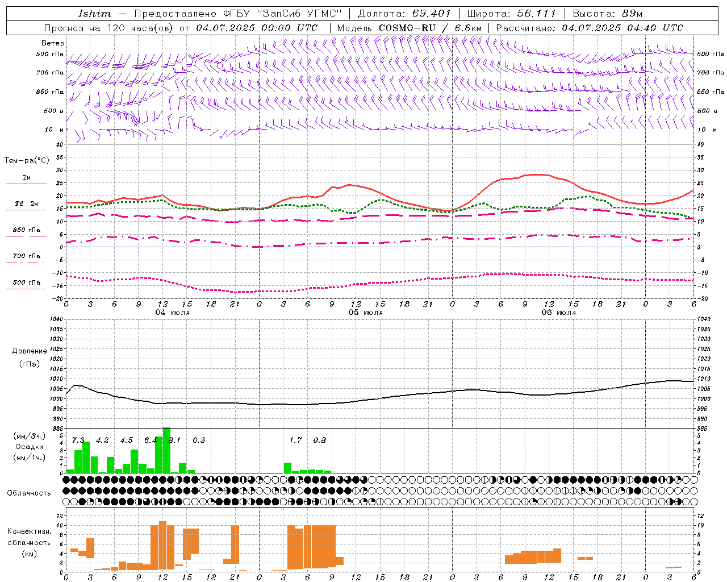The height and width of the screenshot is (582, 727).
Task: Click the elevation label Высота: 89м
Action: tap(608, 14)
